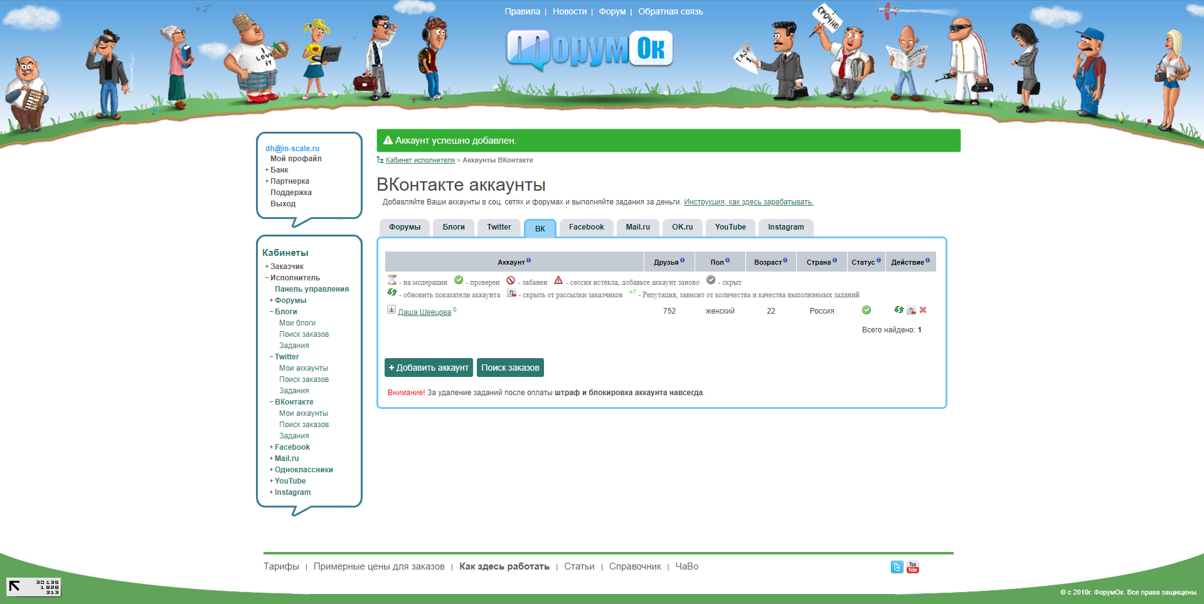Open the earning instructions link

tap(749, 202)
